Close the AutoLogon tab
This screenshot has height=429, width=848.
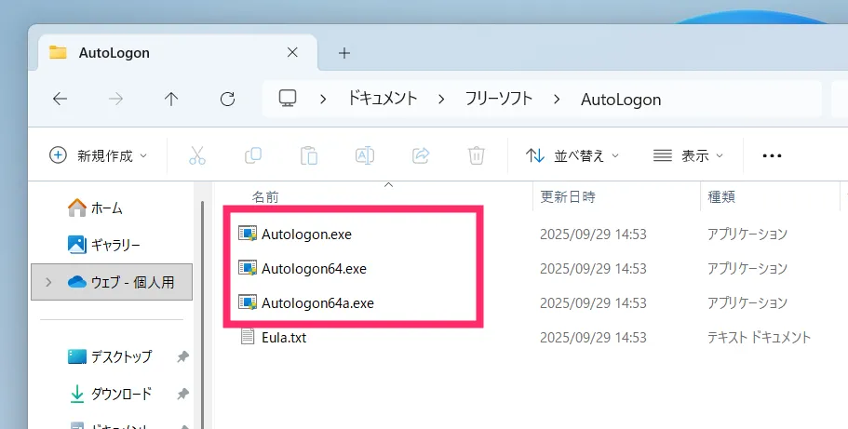coord(292,52)
